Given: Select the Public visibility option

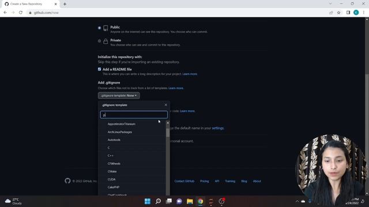Looking at the screenshot, I should (99, 28).
